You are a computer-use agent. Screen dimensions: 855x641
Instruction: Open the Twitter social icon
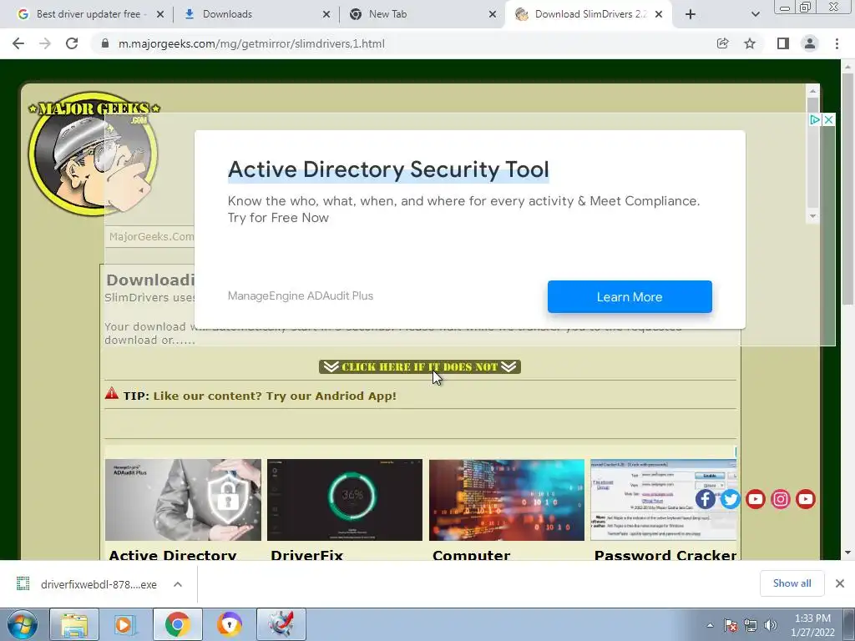pyautogui.click(x=730, y=499)
